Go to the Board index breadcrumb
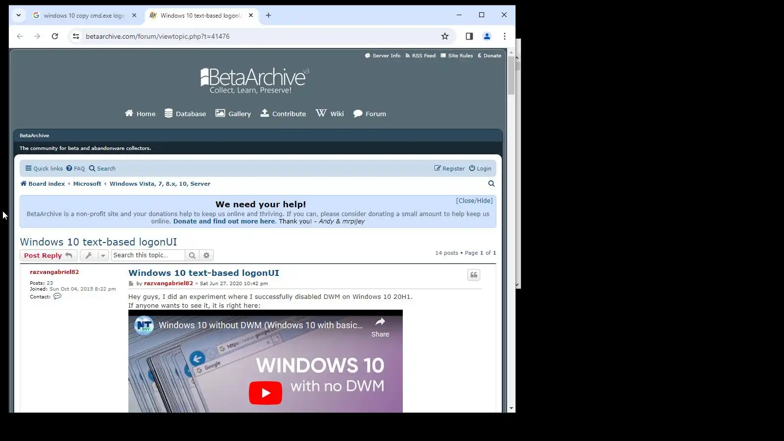The width and height of the screenshot is (784, 441). point(43,184)
